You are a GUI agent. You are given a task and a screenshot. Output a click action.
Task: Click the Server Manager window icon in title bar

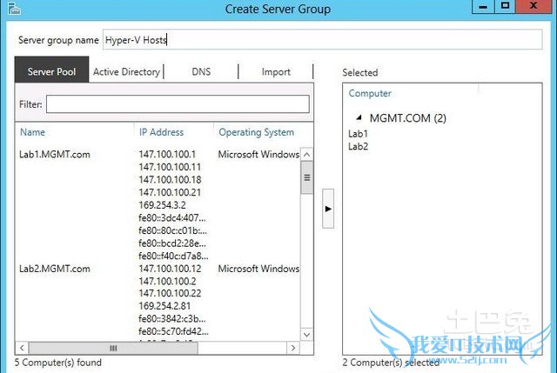coord(14,8)
